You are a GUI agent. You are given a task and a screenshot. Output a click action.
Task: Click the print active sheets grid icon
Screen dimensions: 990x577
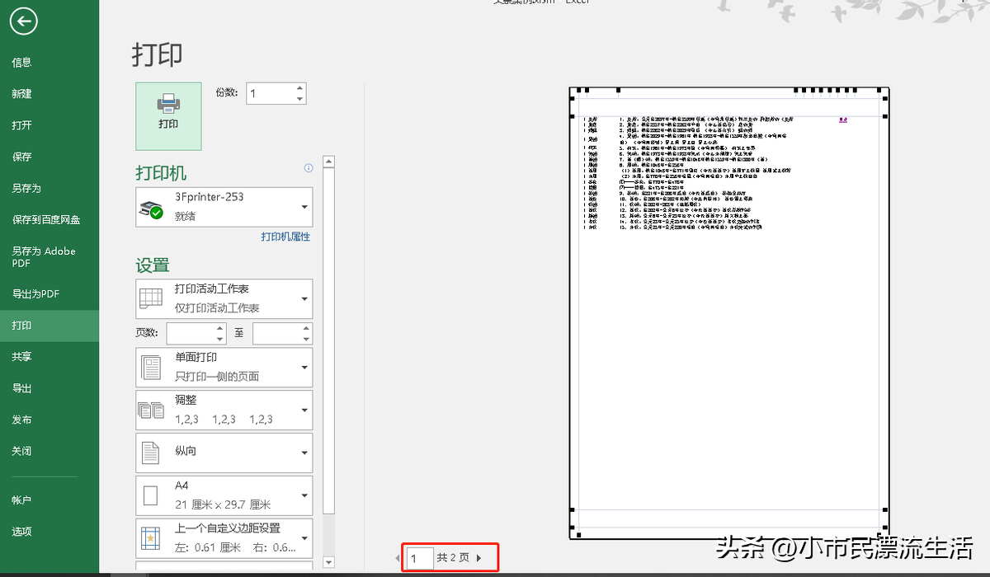pyautogui.click(x=151, y=298)
